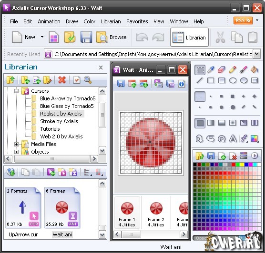Select the large square brush shape
This screenshot has width=265, height=253.
tap(233, 97)
